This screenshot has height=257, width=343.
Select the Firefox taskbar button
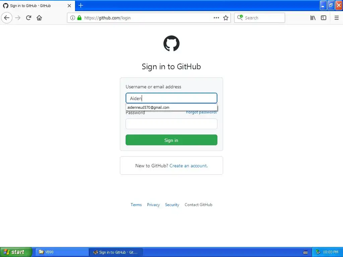(116, 252)
